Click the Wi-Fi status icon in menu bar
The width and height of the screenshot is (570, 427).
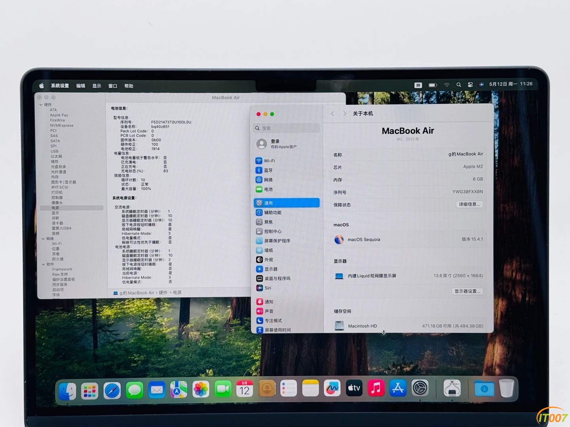point(446,85)
